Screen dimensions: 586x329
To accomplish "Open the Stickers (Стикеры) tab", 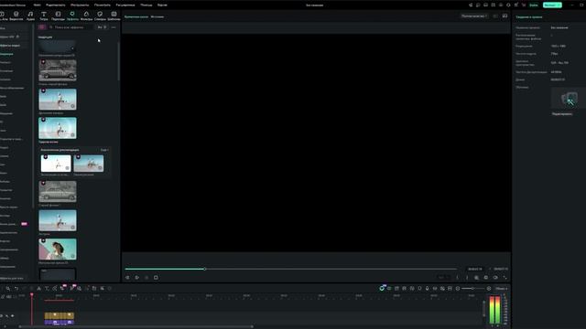I will (100, 16).
